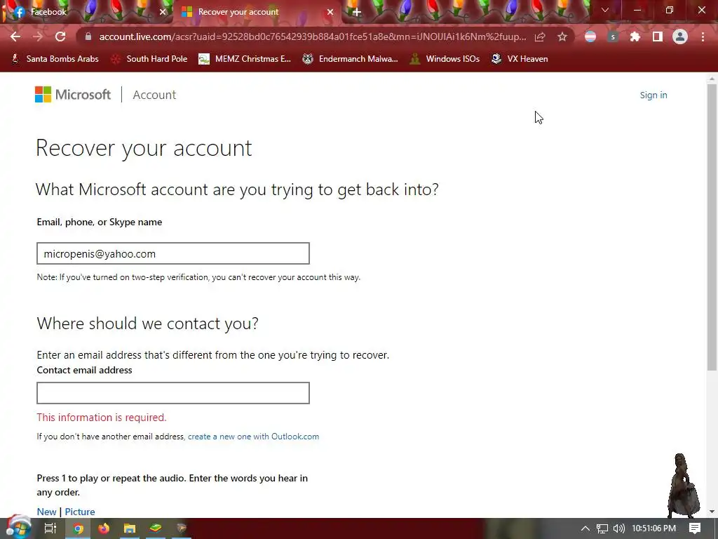Toggle the browser side panel icon
This screenshot has height=539, width=718.
click(x=657, y=36)
